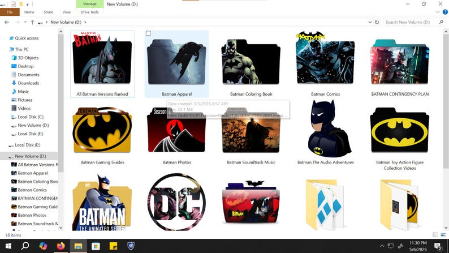Show hidden system tray icons
Screen dimensions: 449x253
[382, 246]
